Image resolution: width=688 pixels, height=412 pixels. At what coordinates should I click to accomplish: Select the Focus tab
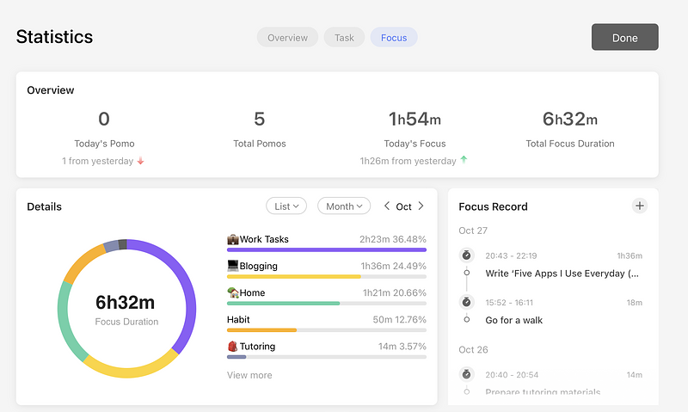[394, 37]
